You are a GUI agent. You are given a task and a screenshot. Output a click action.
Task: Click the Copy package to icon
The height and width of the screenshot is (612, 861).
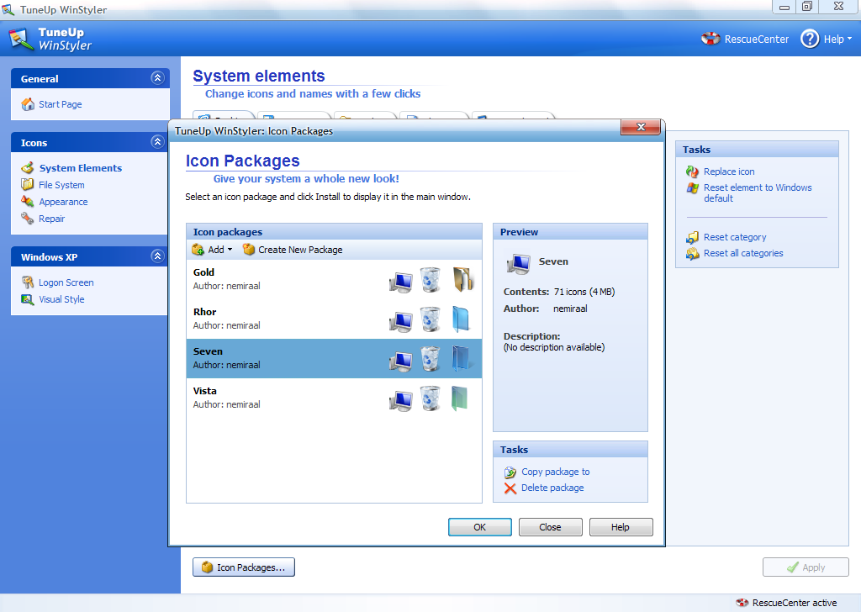click(510, 472)
